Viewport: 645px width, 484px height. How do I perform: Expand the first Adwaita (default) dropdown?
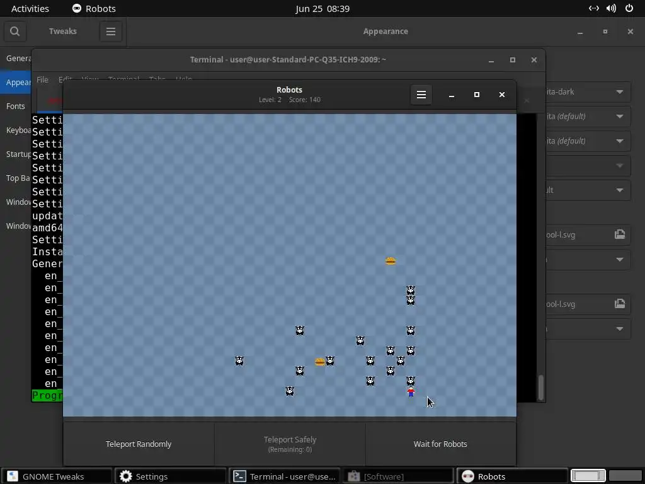[620, 117]
